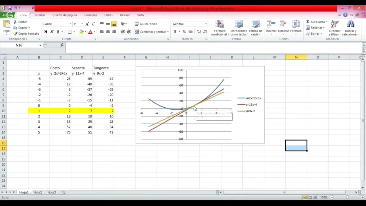Click the Formato condicional icon
The height and width of the screenshot is (206, 366).
219,25
